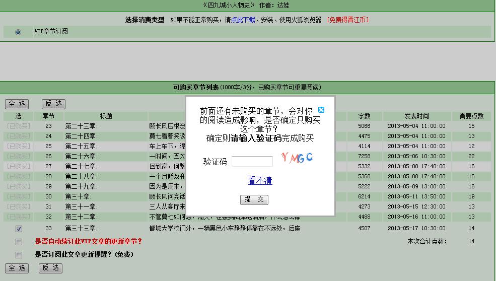Select the VIP章节订阅 radio button
The width and height of the screenshot is (496, 281).
[x=19, y=32]
